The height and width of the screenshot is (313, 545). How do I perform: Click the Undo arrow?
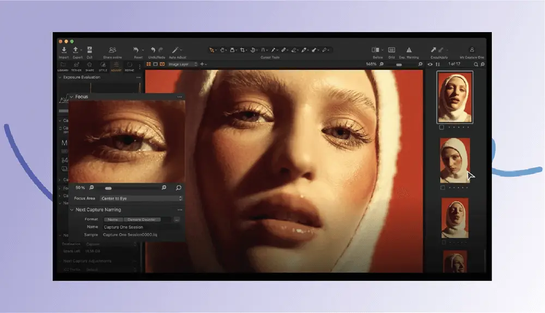(x=153, y=50)
